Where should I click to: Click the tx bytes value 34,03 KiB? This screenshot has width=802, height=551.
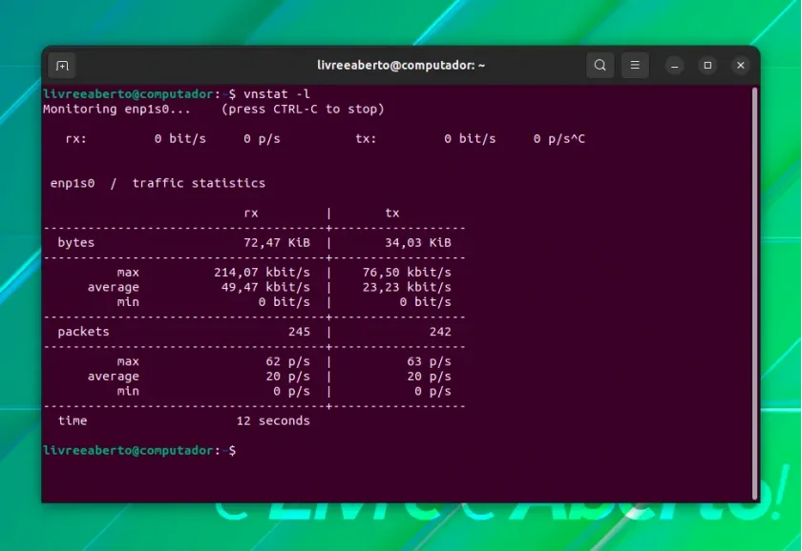pos(418,242)
